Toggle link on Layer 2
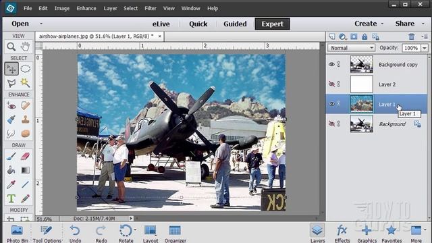The image size is (432, 243). click(x=339, y=84)
